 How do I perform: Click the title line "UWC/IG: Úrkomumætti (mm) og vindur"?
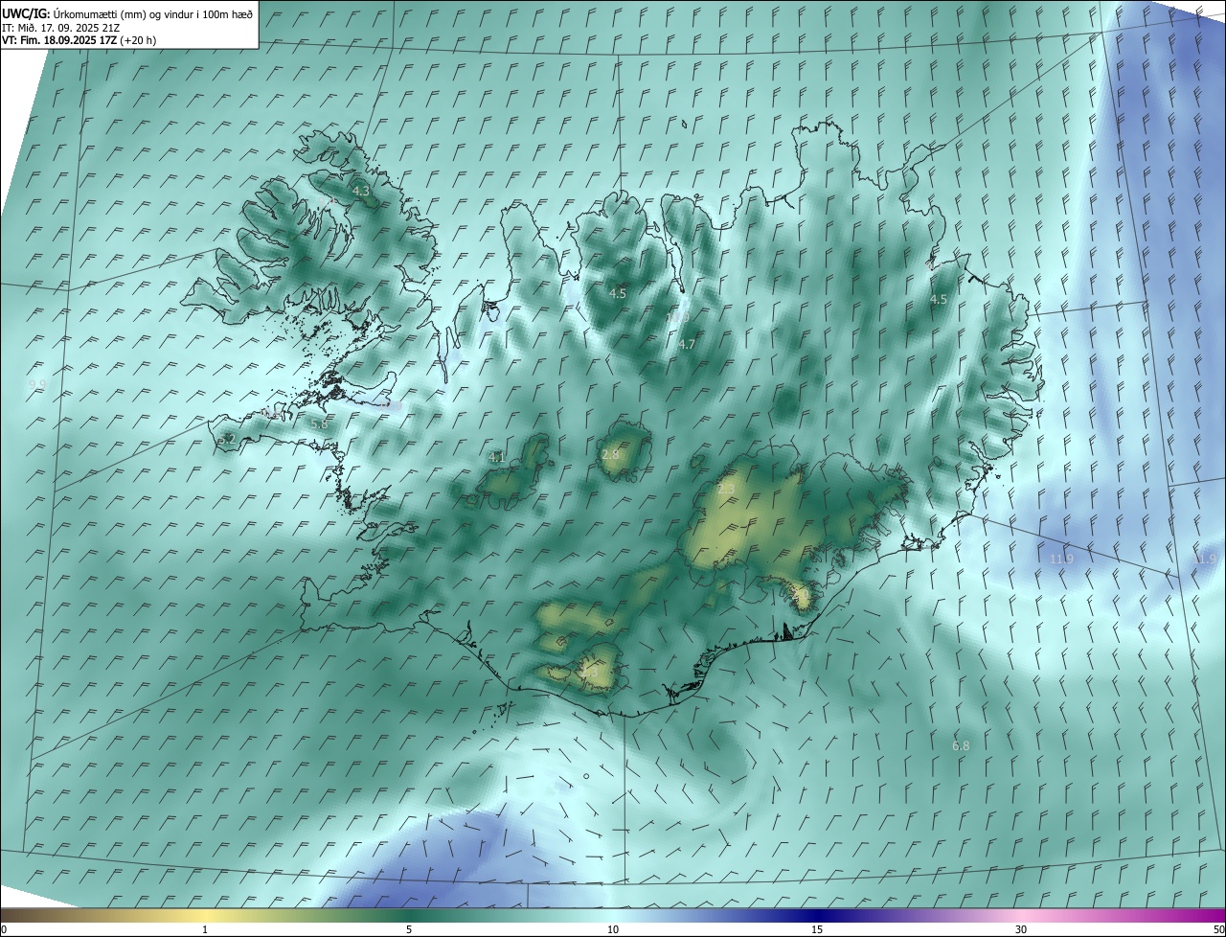coord(127,13)
